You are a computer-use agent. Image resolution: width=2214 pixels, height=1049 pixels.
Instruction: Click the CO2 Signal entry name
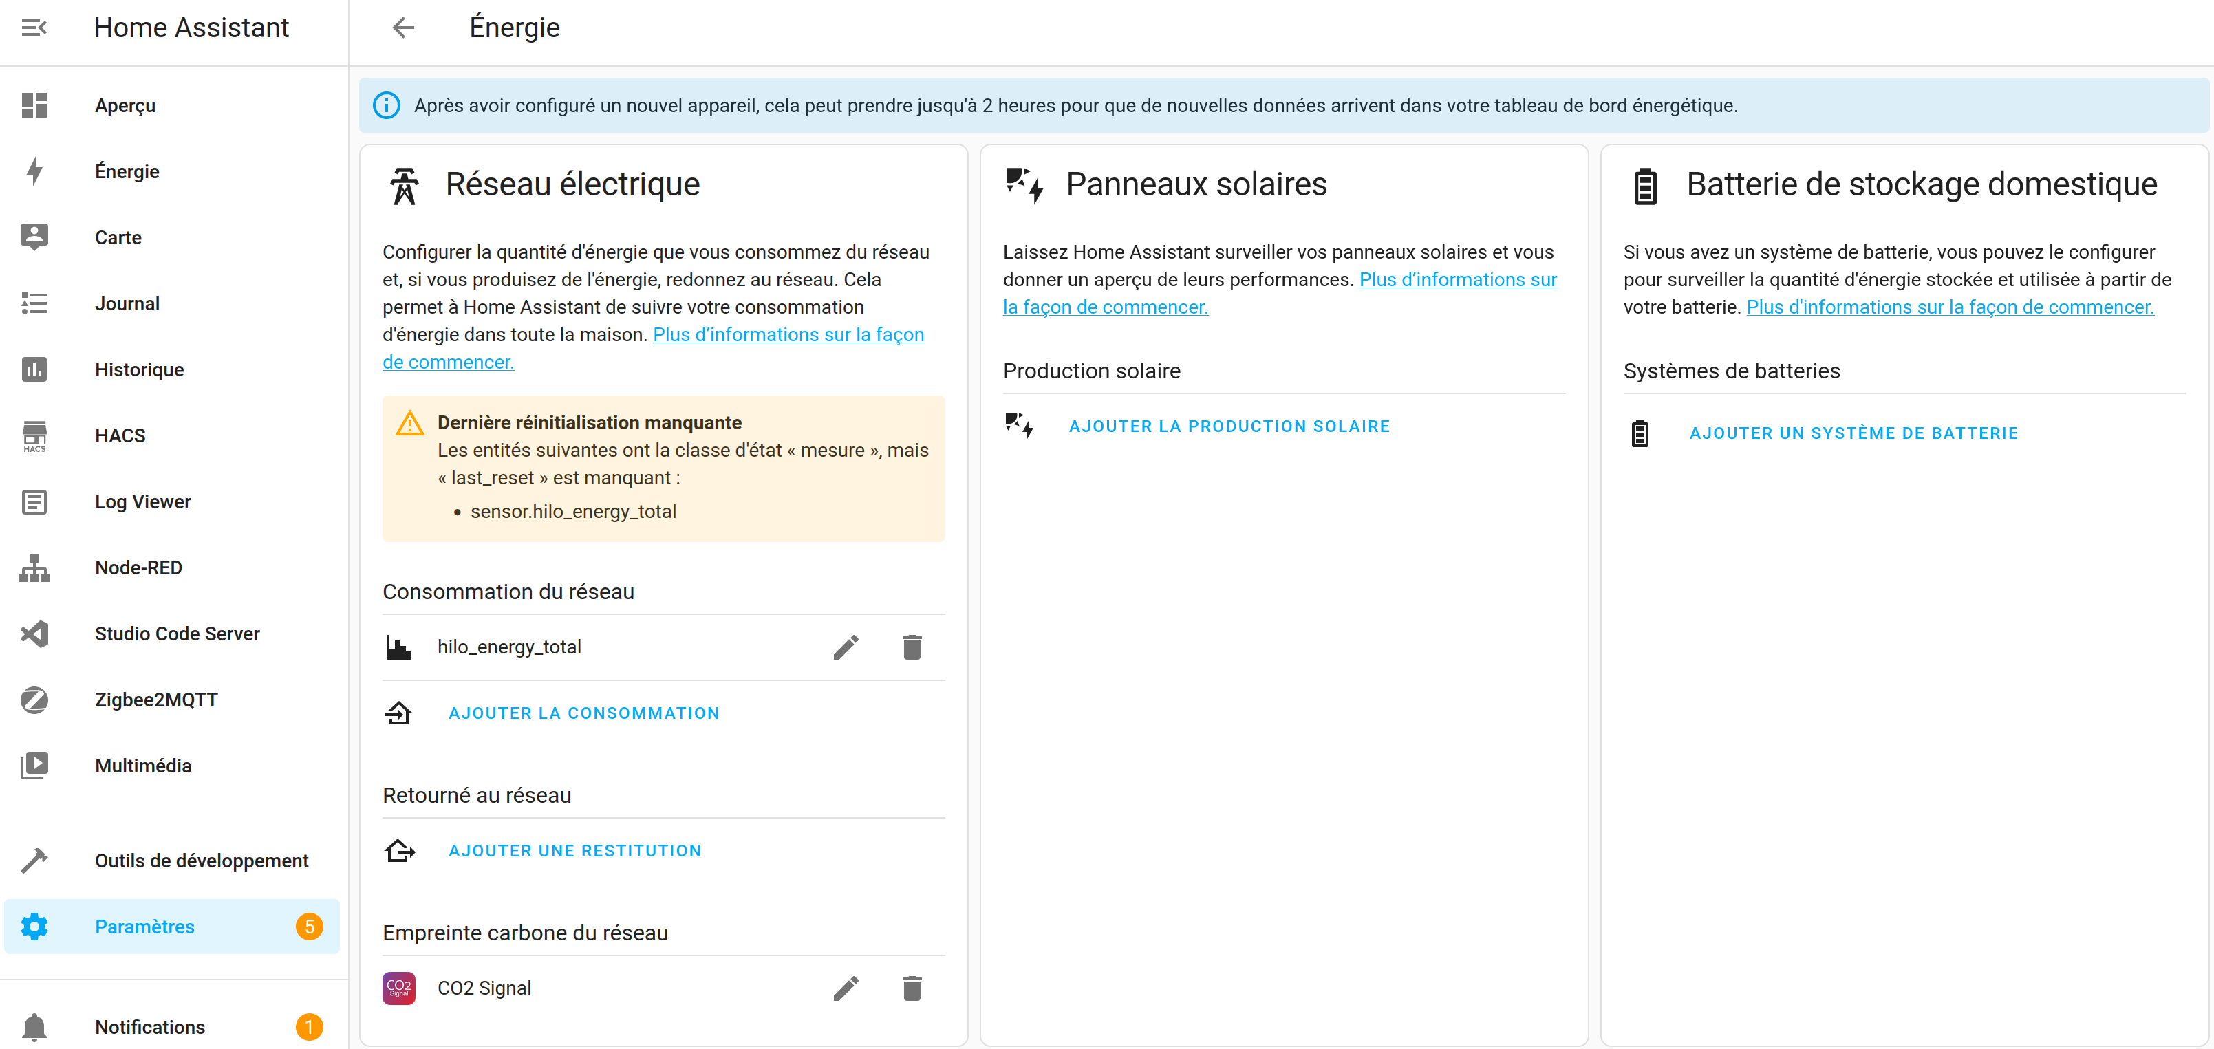pos(484,988)
